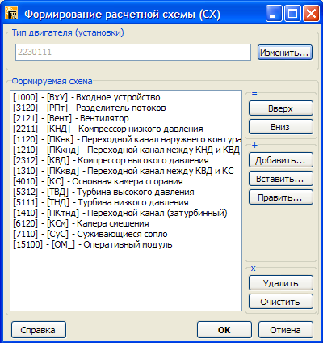323x343 pixels.
Task: Select row [1410] Переходной канал (затурбинный)
Action: tap(126, 213)
